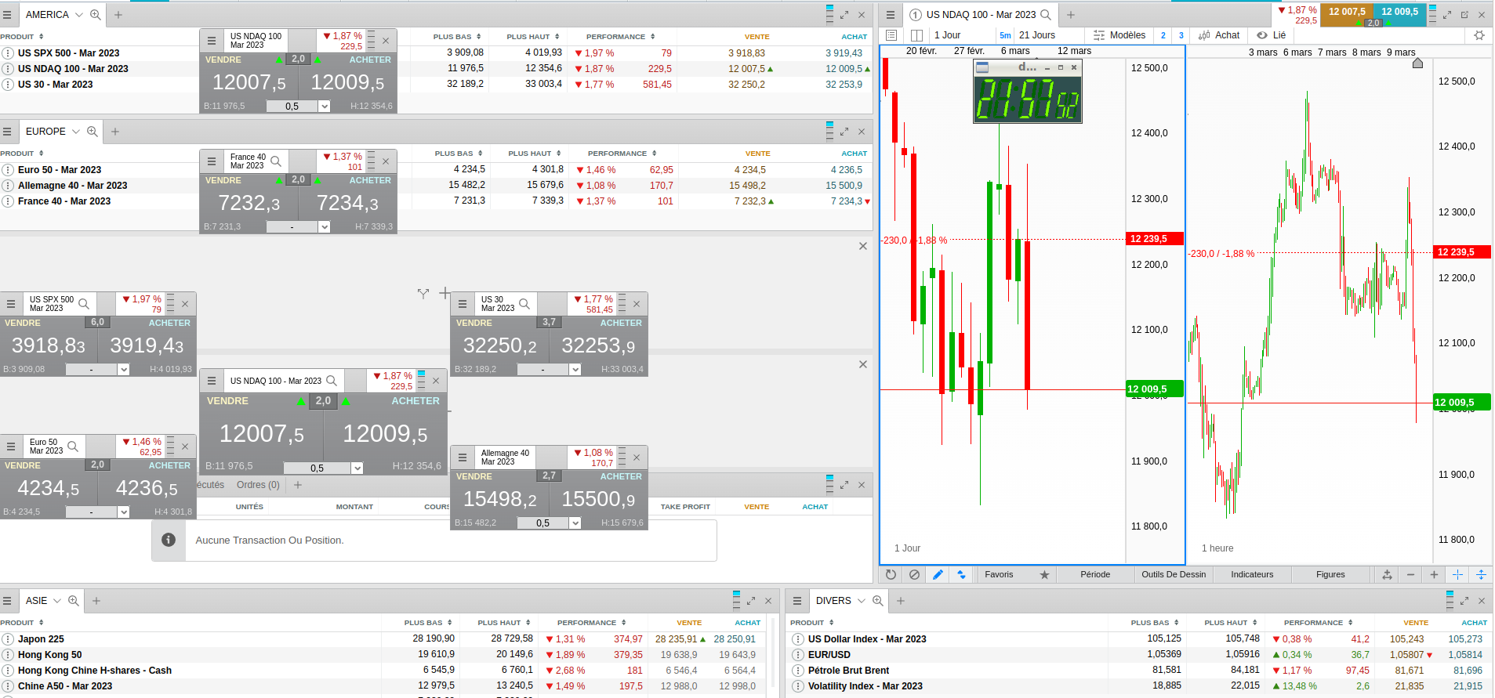1495x698 pixels.
Task: Toggle Achat price display on chart
Action: [1219, 35]
